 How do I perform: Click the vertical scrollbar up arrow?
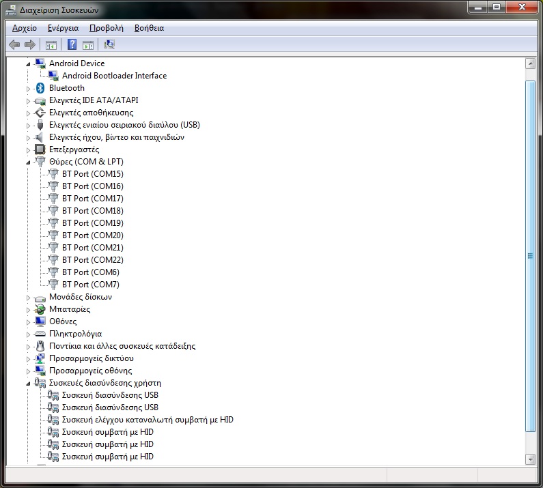[530, 63]
